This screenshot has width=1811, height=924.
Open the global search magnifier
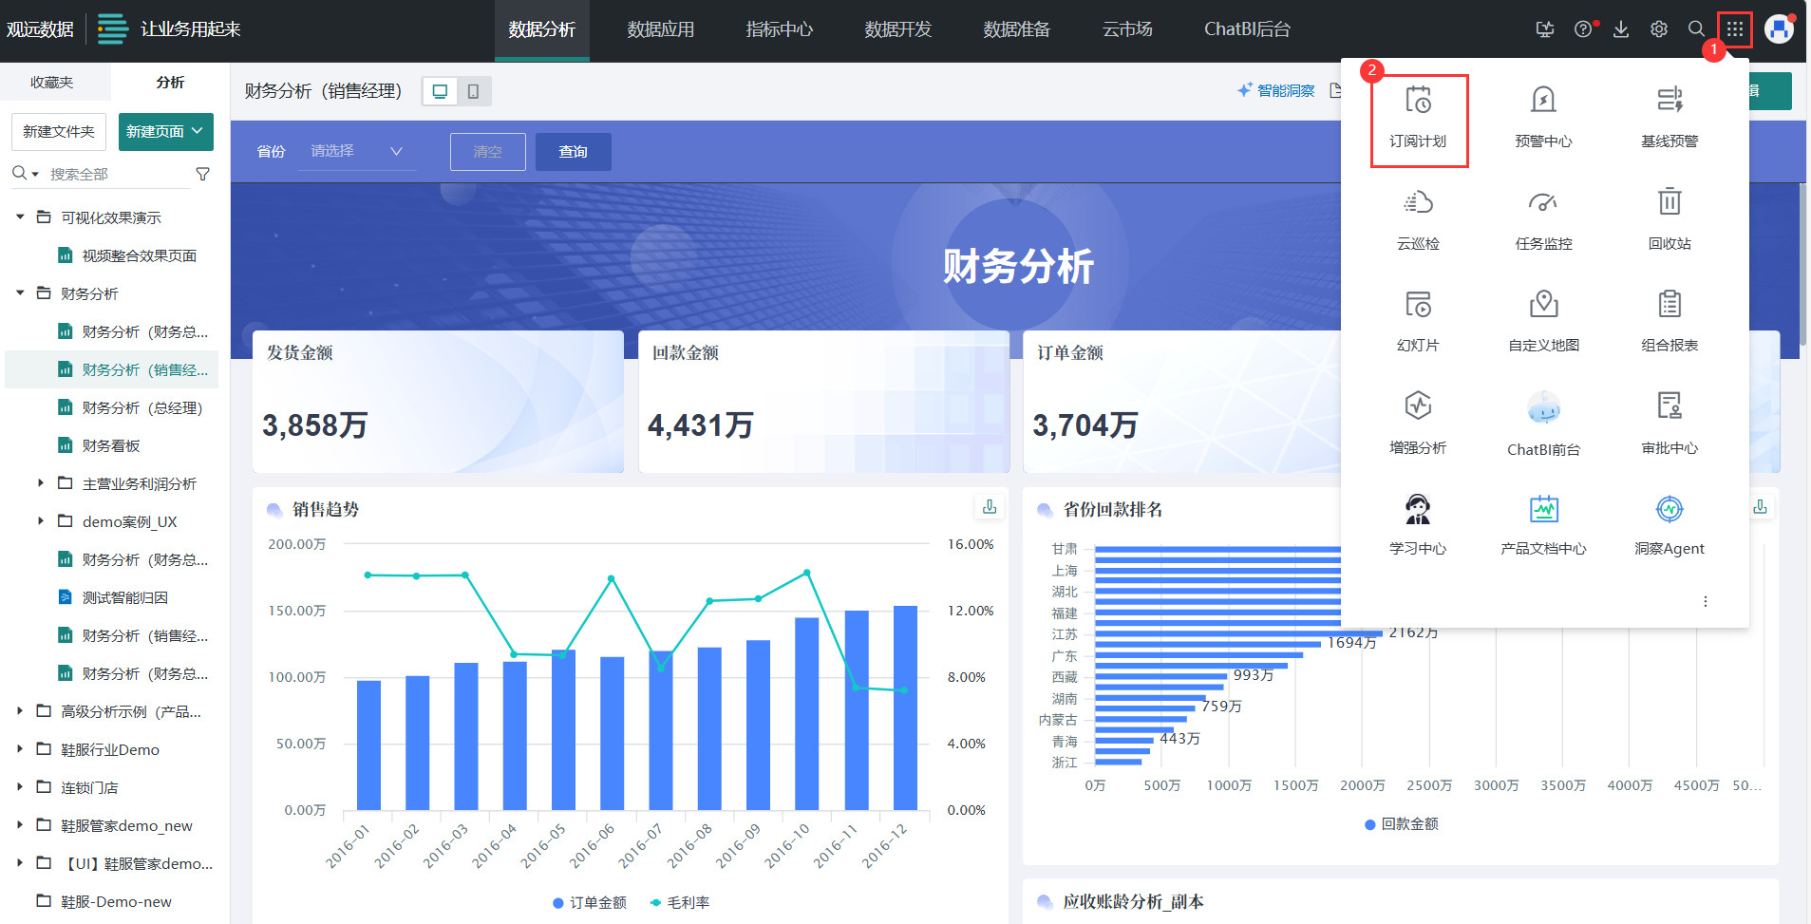[1695, 28]
